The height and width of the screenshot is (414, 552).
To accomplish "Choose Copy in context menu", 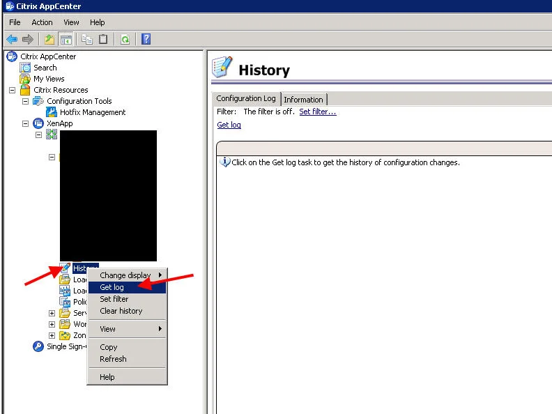I will coord(127,347).
